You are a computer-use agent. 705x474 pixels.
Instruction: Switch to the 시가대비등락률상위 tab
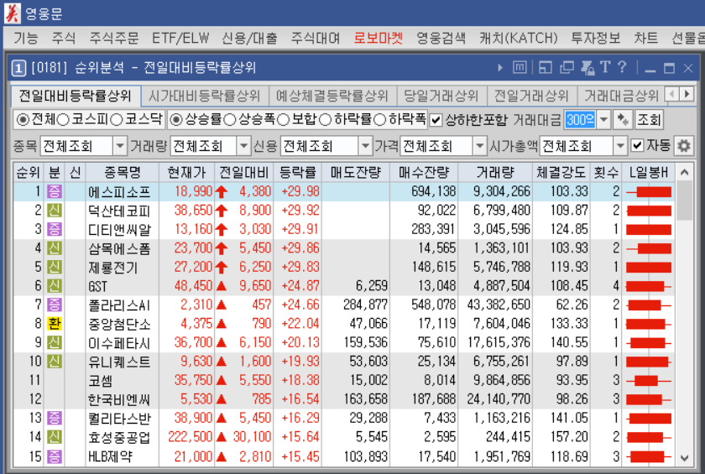(205, 96)
